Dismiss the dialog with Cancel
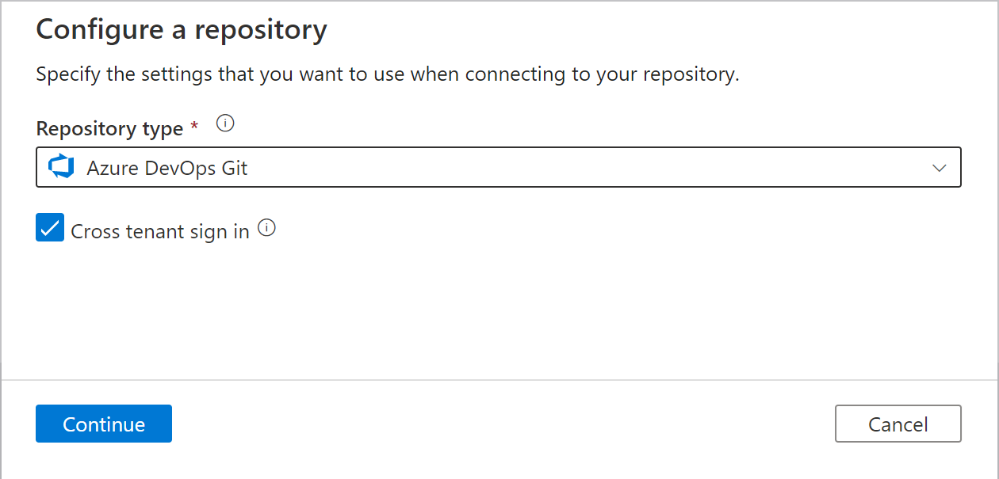 898,424
